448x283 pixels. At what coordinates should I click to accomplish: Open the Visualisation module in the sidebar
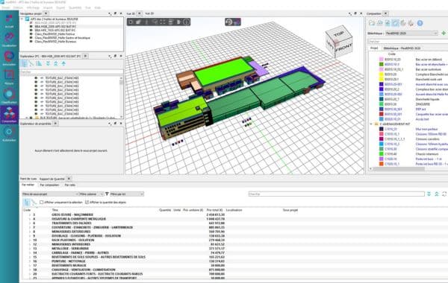point(9,39)
